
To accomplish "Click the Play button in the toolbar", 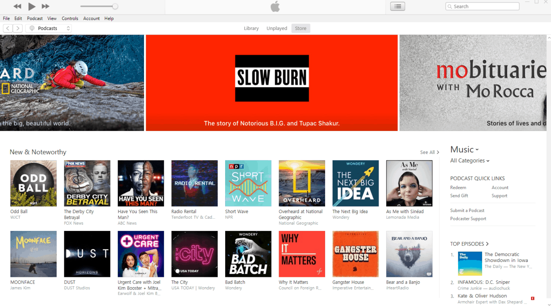I will pos(32,6).
